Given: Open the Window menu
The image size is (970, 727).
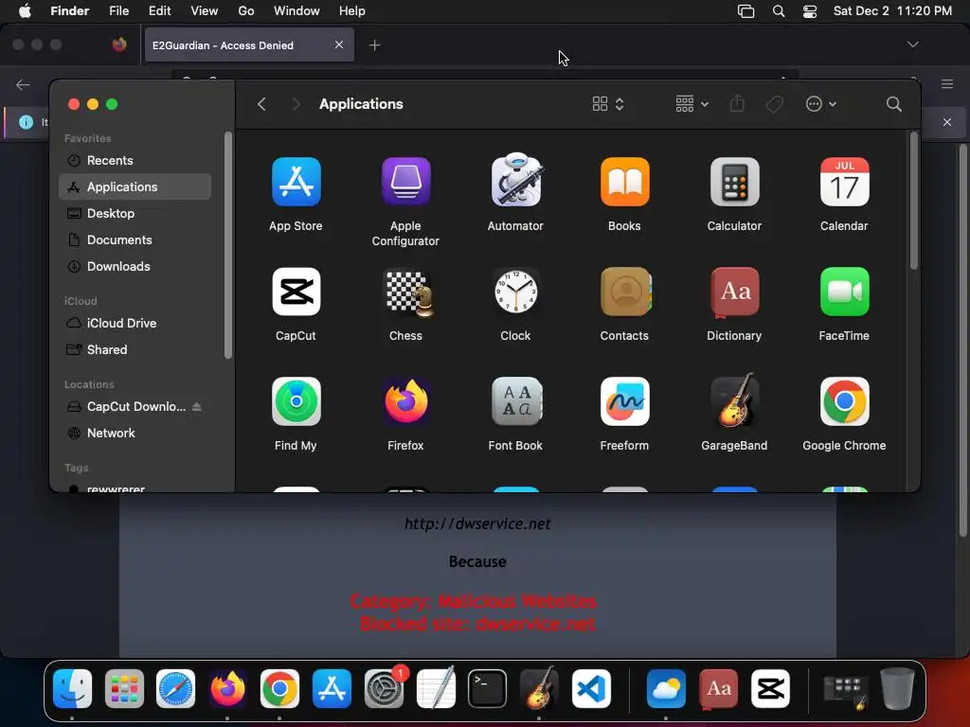Looking at the screenshot, I should tap(296, 11).
